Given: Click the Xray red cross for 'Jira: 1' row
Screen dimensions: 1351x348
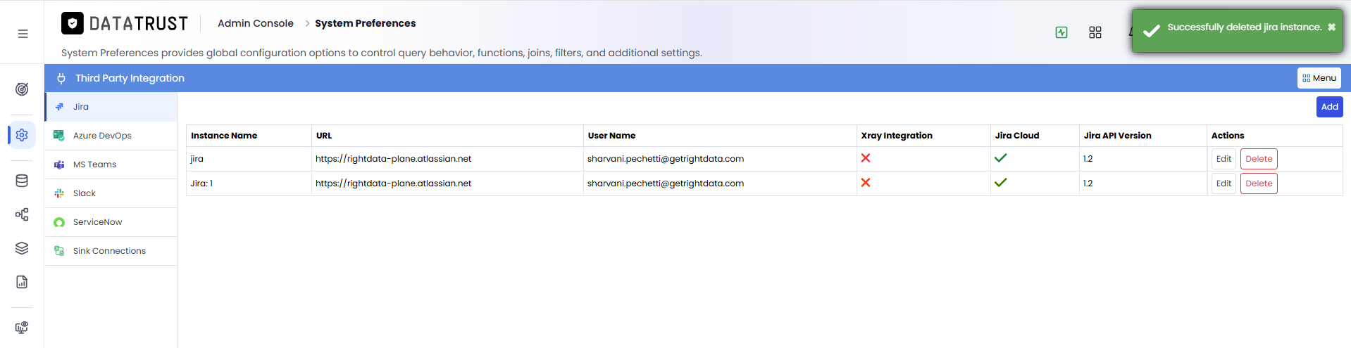Looking at the screenshot, I should point(866,183).
